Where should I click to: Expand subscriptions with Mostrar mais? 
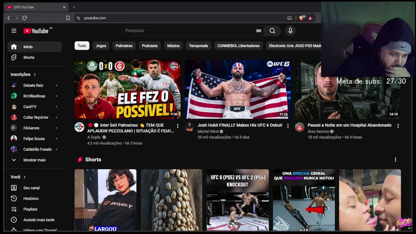coord(34,160)
